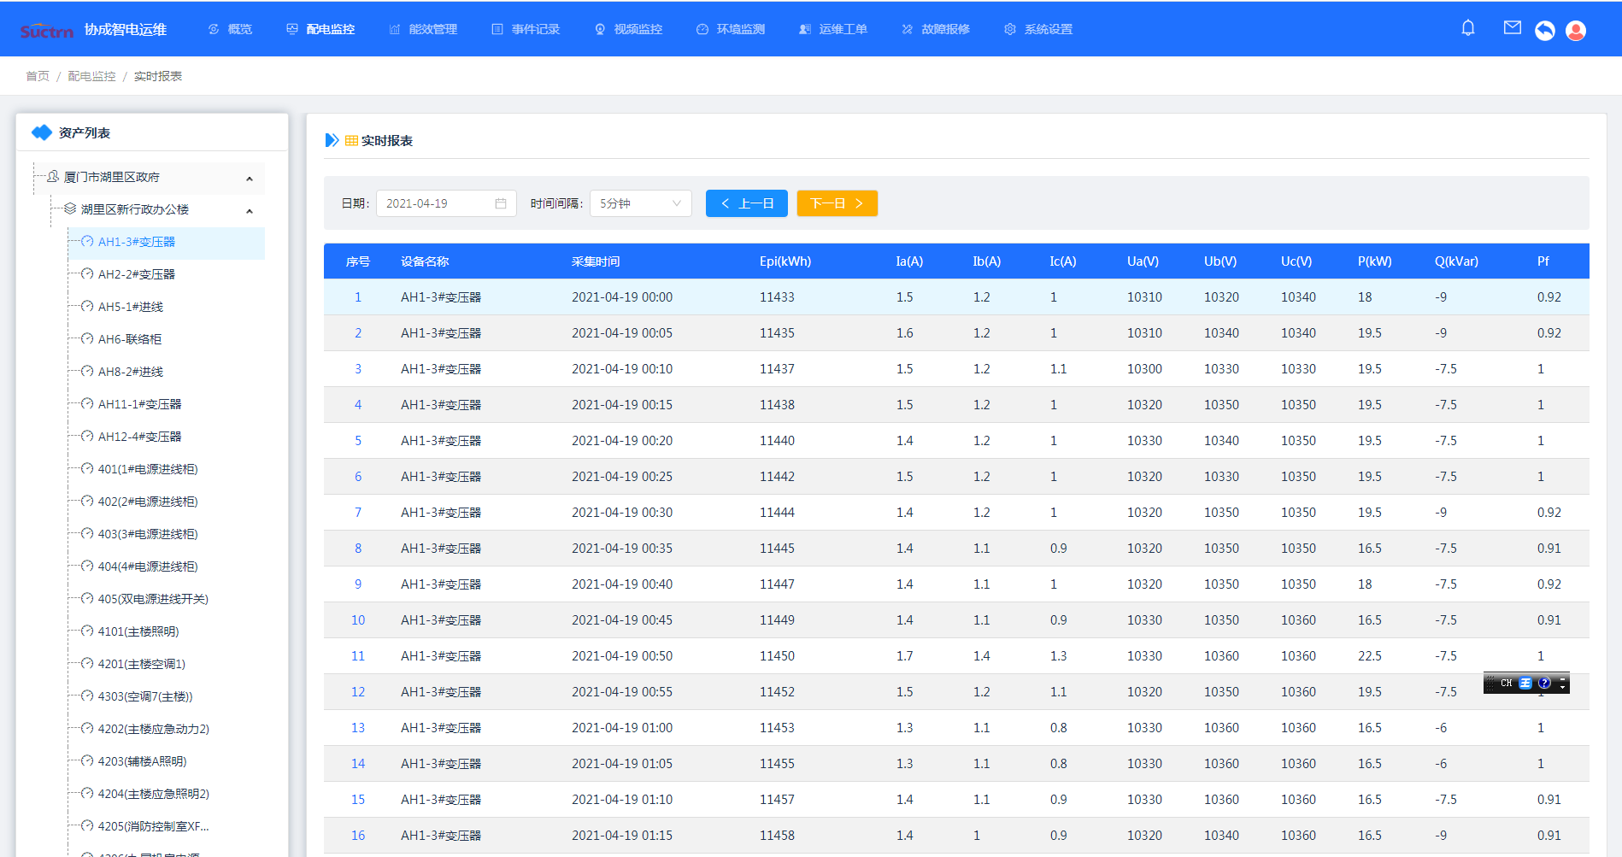Click the gauge icon for AH6-联络柜
The width and height of the screenshot is (1622, 857).
(87, 338)
